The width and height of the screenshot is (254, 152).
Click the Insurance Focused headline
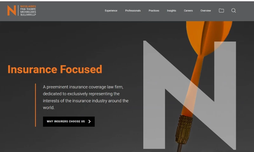point(55,69)
